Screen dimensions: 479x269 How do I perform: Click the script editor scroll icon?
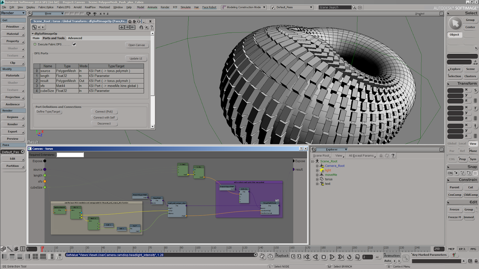[262, 256]
